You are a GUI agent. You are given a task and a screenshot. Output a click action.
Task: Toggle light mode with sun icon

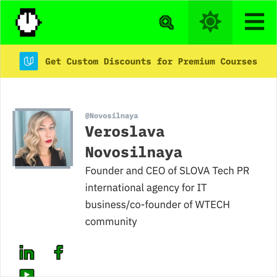(210, 22)
